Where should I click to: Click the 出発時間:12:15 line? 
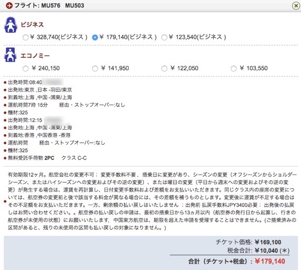click(x=25, y=120)
